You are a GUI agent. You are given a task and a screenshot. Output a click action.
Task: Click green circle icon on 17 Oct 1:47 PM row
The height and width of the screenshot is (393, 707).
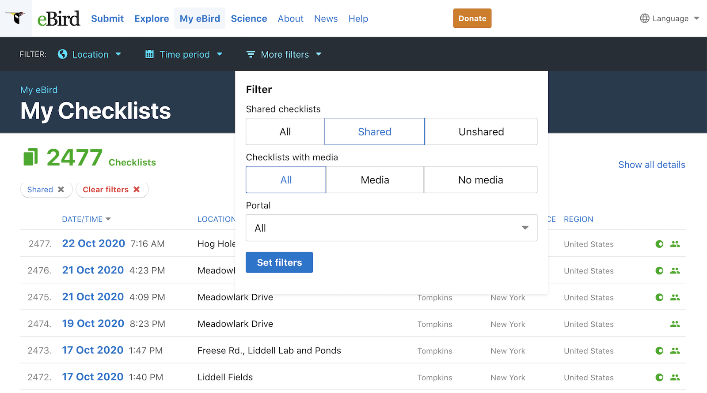pos(659,351)
